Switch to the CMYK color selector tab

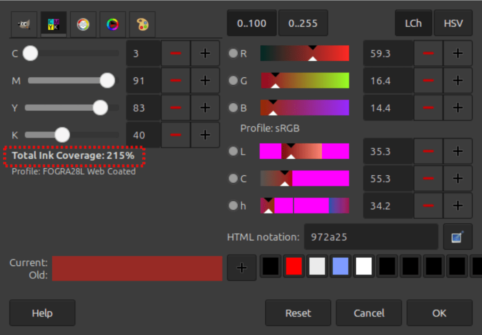(x=54, y=25)
